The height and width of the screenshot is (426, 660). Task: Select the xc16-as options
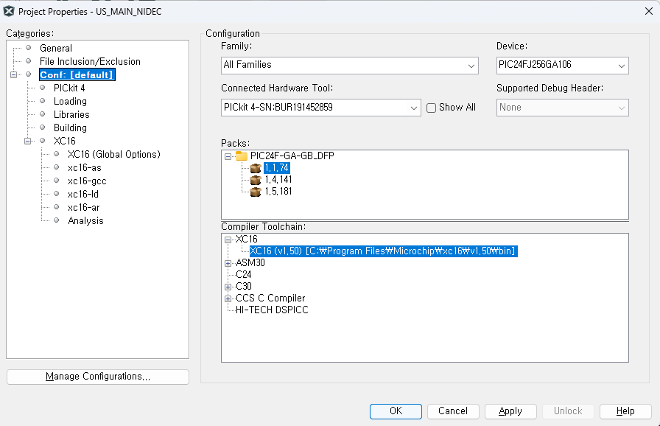(x=85, y=167)
